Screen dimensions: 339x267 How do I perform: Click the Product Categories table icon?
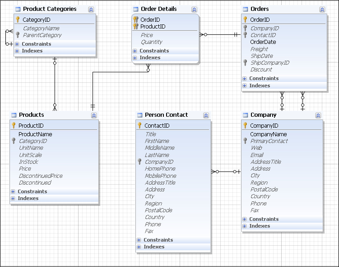pyautogui.click(x=18, y=9)
